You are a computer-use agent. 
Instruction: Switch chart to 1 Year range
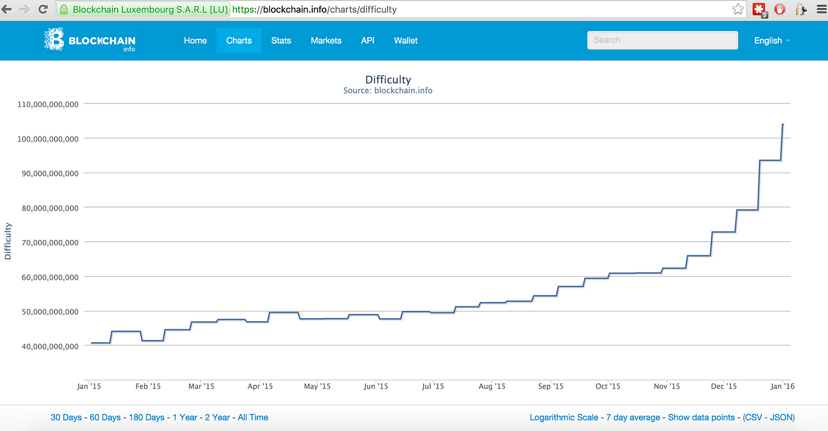point(185,417)
